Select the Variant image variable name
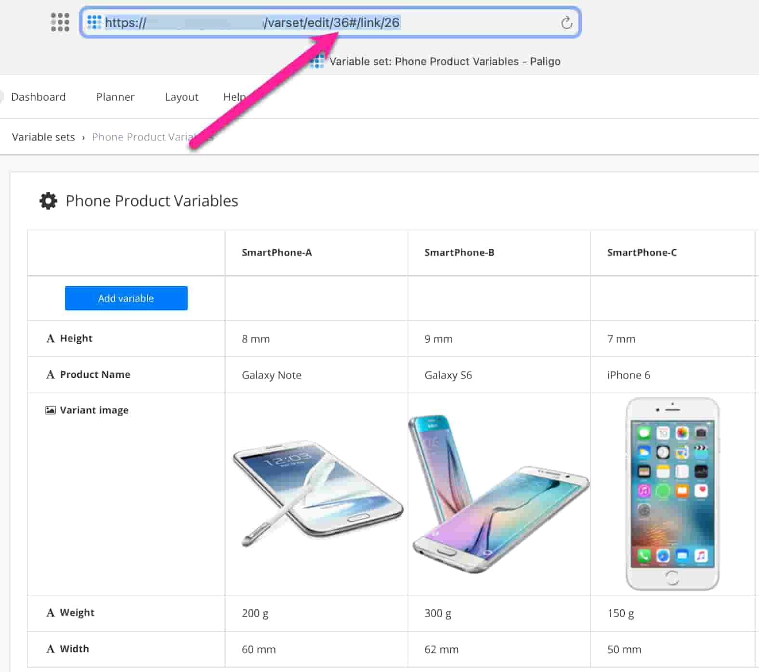Viewport: 759px width, 672px height. click(x=94, y=410)
